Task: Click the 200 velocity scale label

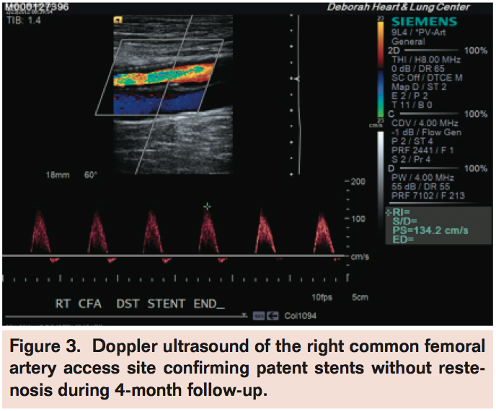Action: tap(358, 181)
